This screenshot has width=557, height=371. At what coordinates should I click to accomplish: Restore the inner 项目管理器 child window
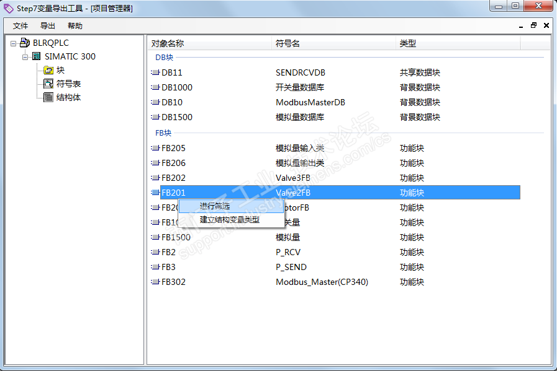(533, 25)
